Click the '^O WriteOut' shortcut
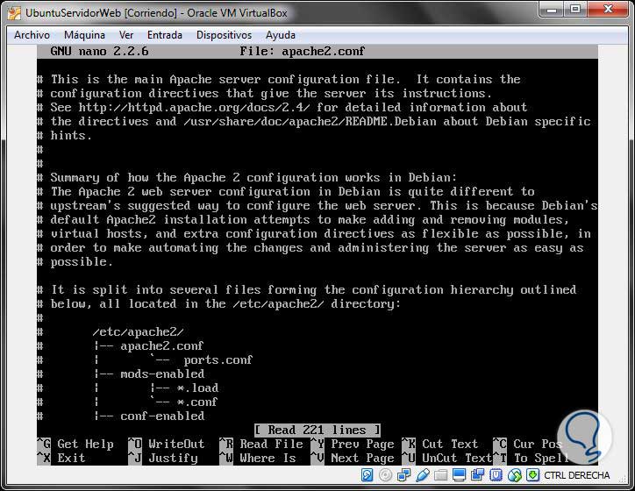The height and width of the screenshot is (491, 635). (x=167, y=444)
